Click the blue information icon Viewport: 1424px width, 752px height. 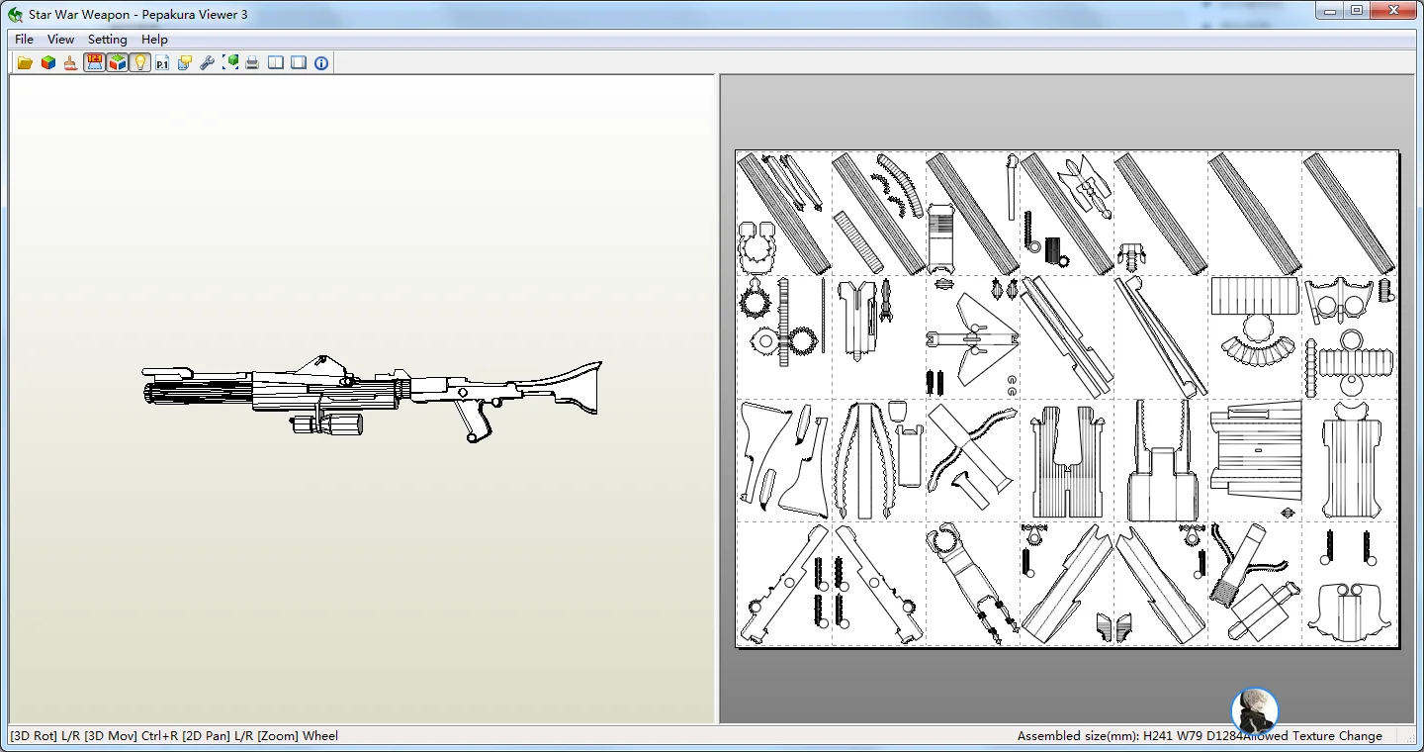[x=321, y=63]
